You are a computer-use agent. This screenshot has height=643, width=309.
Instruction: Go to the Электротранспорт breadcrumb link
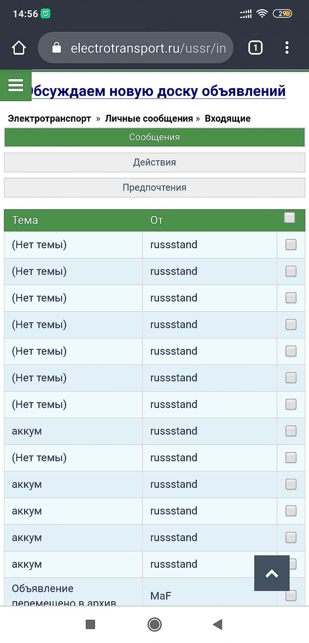[49, 119]
